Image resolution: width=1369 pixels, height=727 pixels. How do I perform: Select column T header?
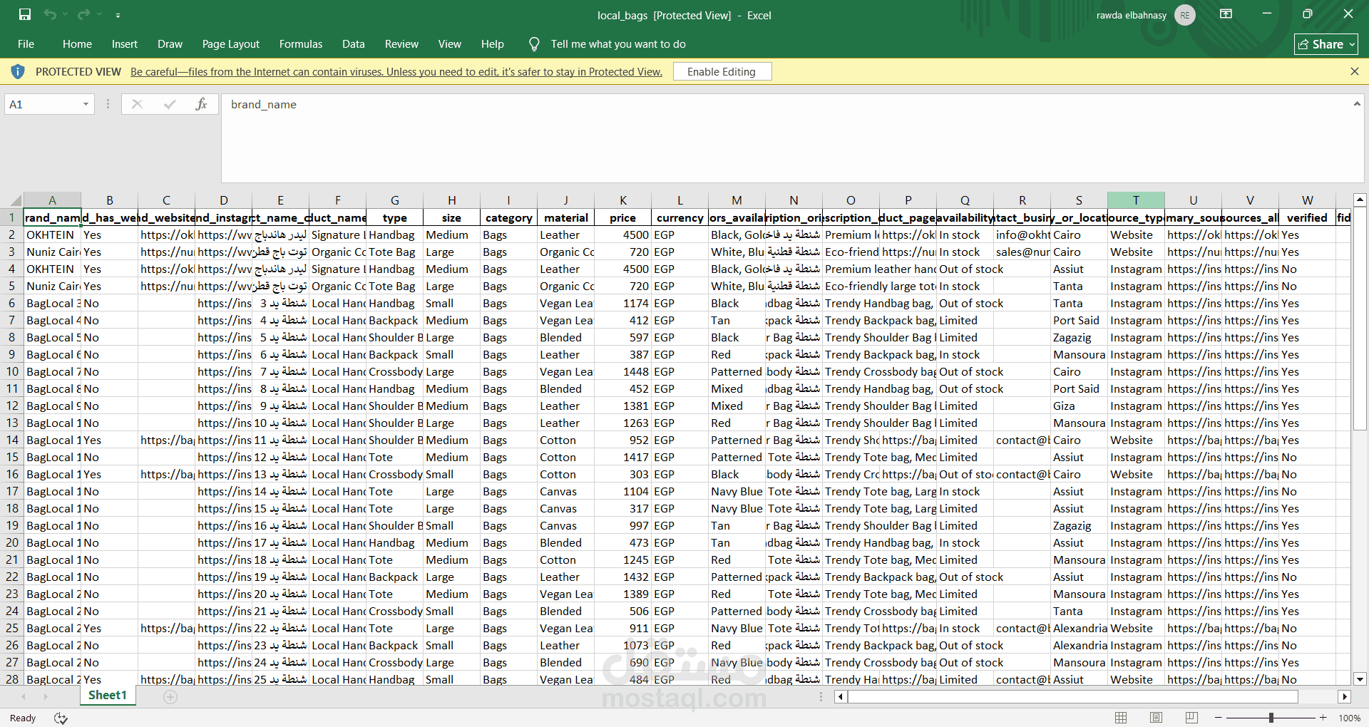click(x=1135, y=200)
